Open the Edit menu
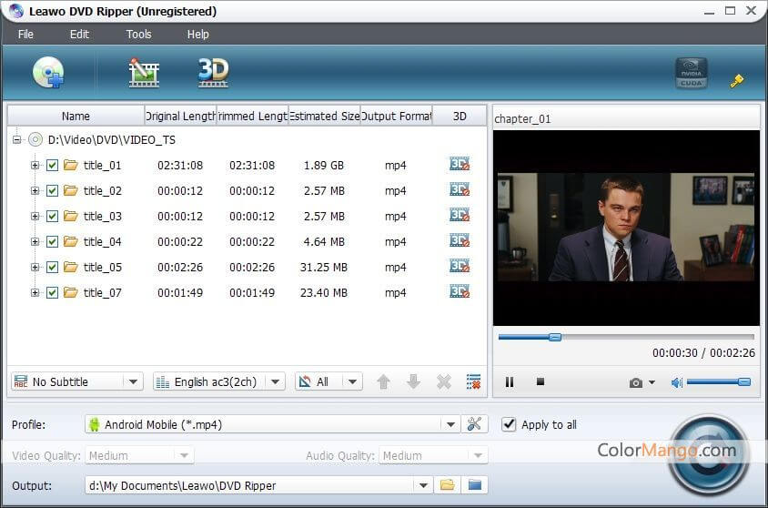 click(79, 34)
